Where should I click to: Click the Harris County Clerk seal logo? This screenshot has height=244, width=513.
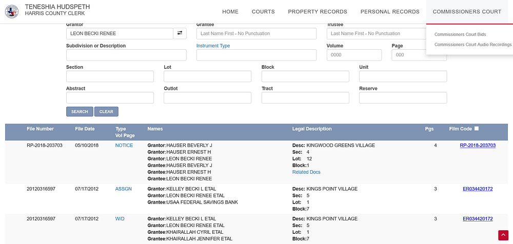[x=11, y=11]
